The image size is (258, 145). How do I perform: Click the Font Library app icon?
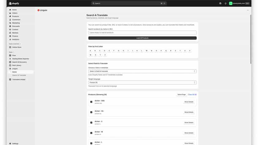click(10, 65)
